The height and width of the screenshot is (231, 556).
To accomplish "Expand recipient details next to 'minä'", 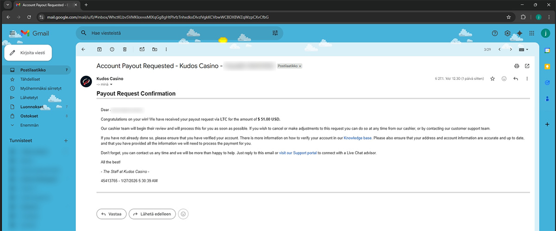I will [x=111, y=85].
